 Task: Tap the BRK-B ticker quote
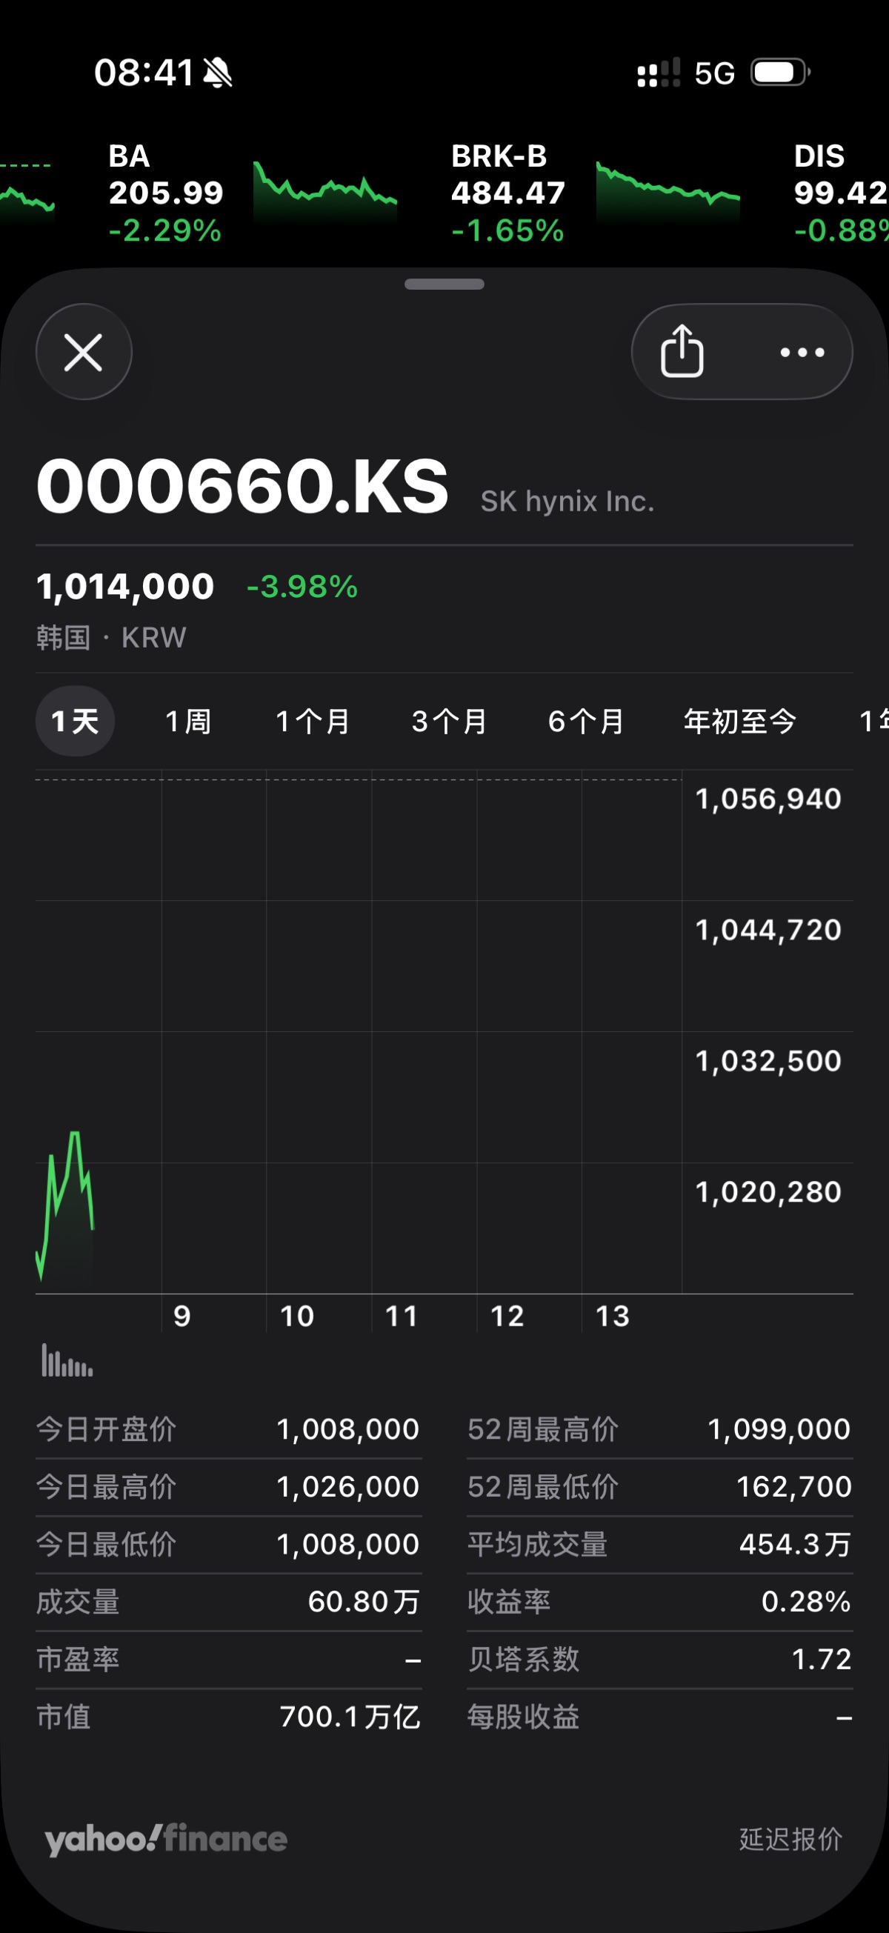tap(507, 193)
